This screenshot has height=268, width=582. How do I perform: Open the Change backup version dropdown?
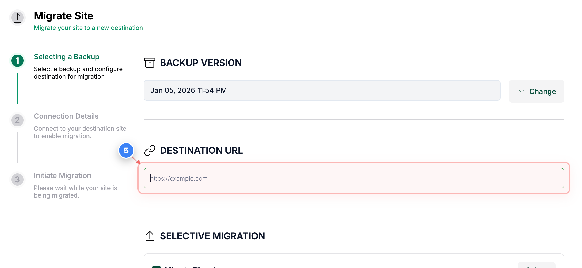tap(537, 91)
